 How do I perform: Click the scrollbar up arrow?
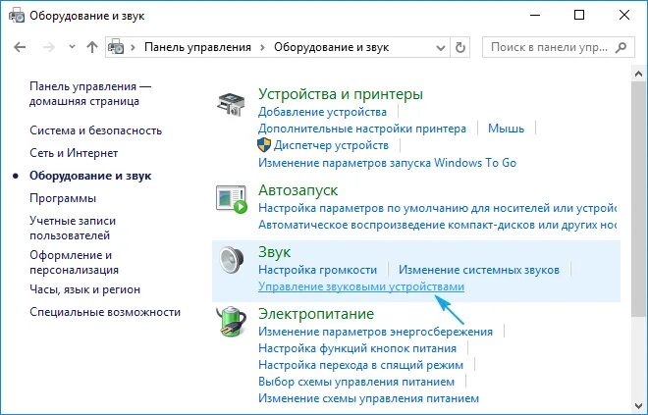(638, 74)
